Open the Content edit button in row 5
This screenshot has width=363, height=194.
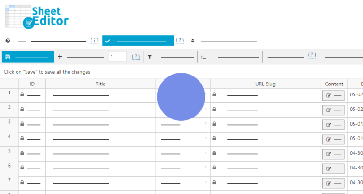pyautogui.click(x=333, y=154)
